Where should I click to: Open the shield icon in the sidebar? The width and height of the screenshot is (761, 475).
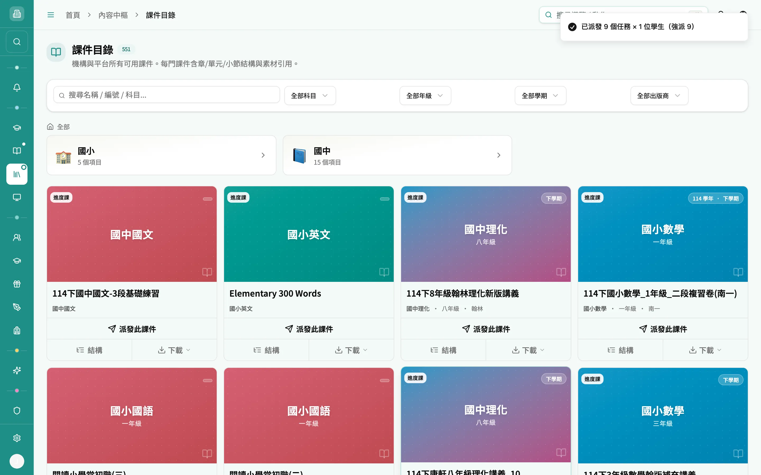click(x=17, y=411)
